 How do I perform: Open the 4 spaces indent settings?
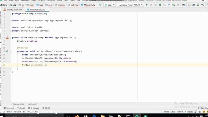tap(189, 112)
